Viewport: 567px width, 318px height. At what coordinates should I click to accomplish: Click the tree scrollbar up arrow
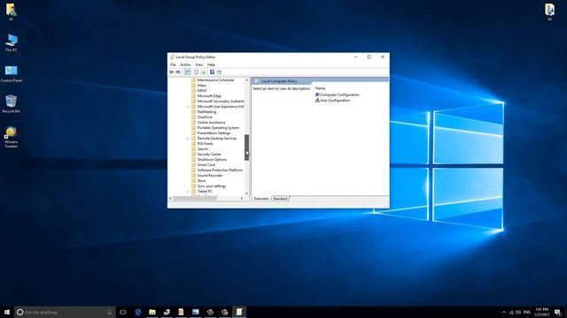coord(247,80)
